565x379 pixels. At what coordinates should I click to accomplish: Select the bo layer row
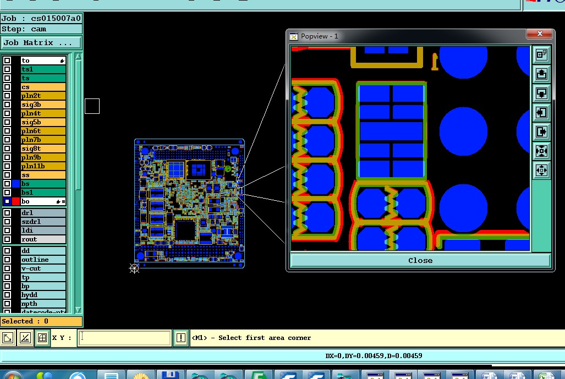43,201
